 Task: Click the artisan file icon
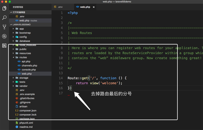(x=17, y=107)
